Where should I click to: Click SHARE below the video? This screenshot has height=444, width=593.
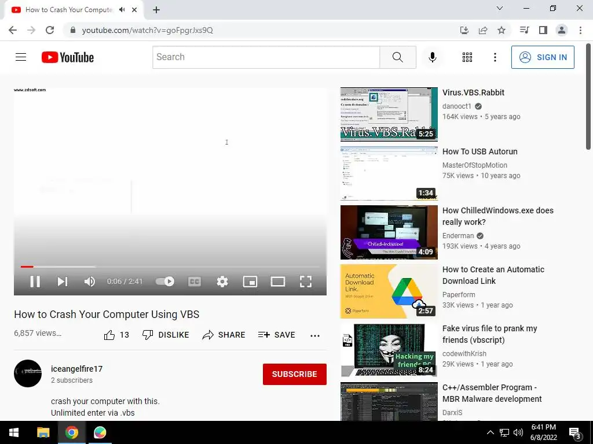click(x=224, y=335)
